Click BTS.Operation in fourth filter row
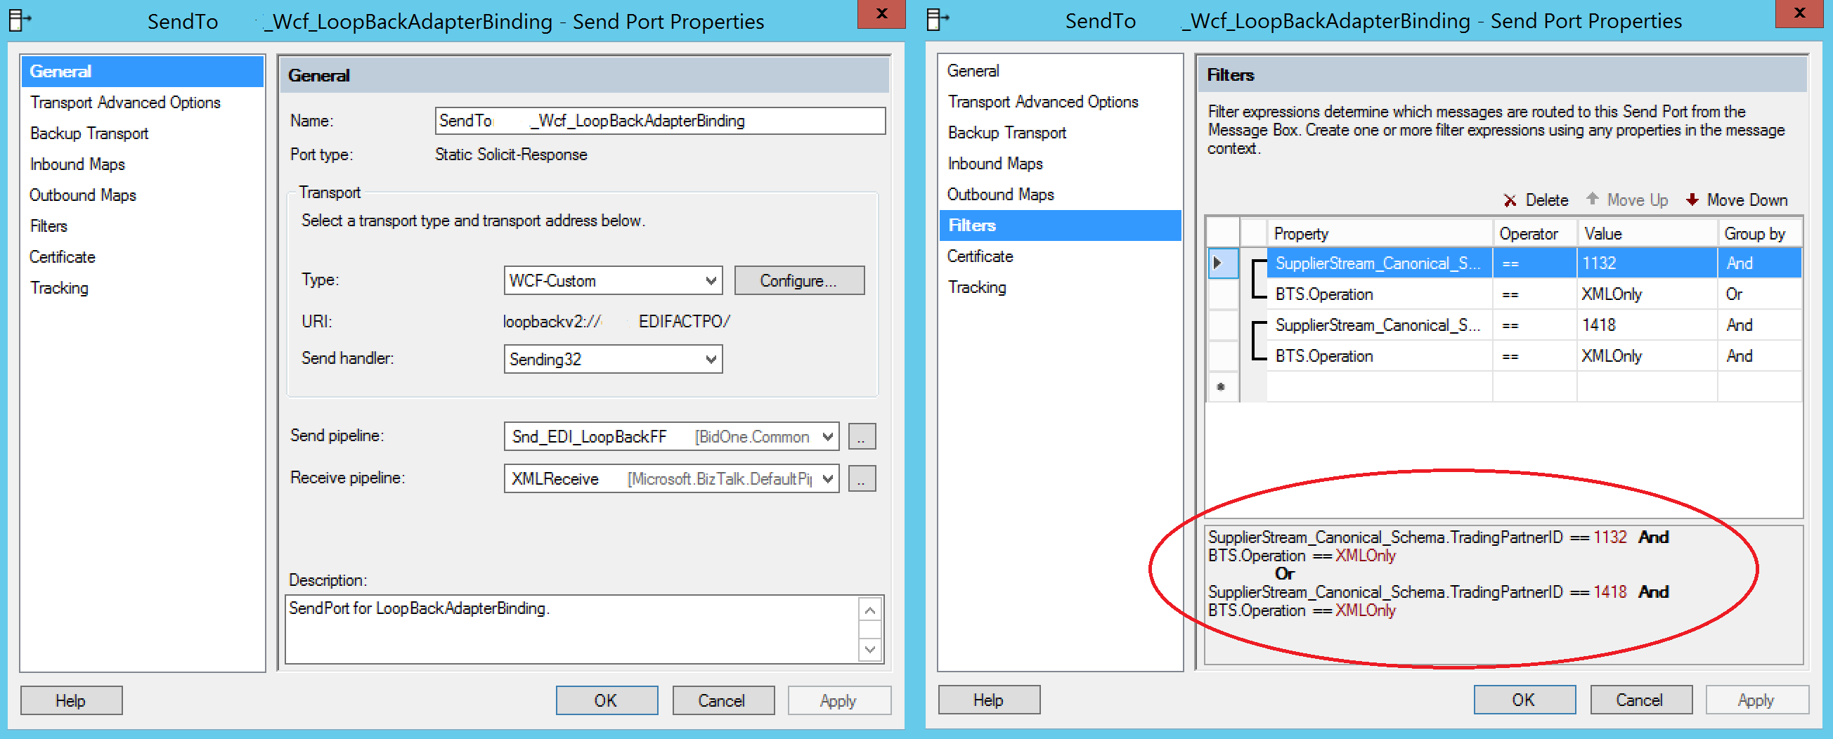This screenshot has height=739, width=1833. point(1379,356)
